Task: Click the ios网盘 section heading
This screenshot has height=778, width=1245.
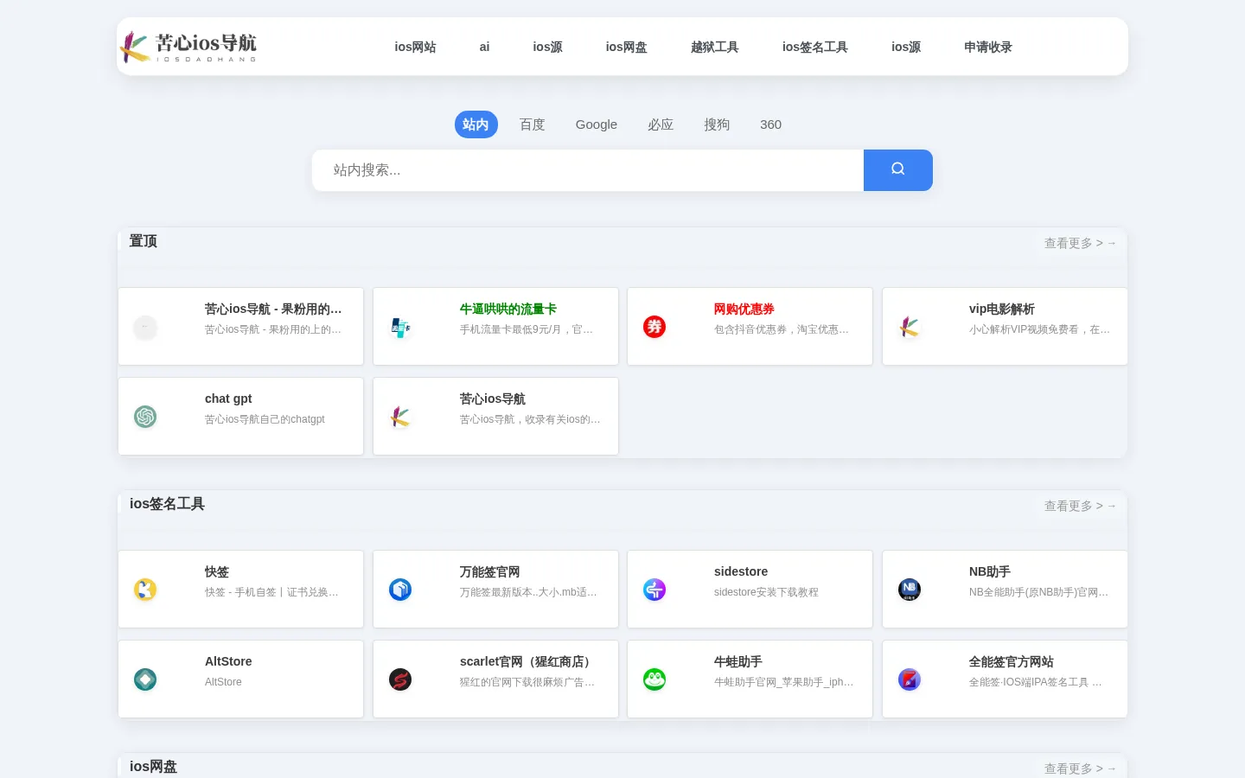Action: (x=153, y=767)
